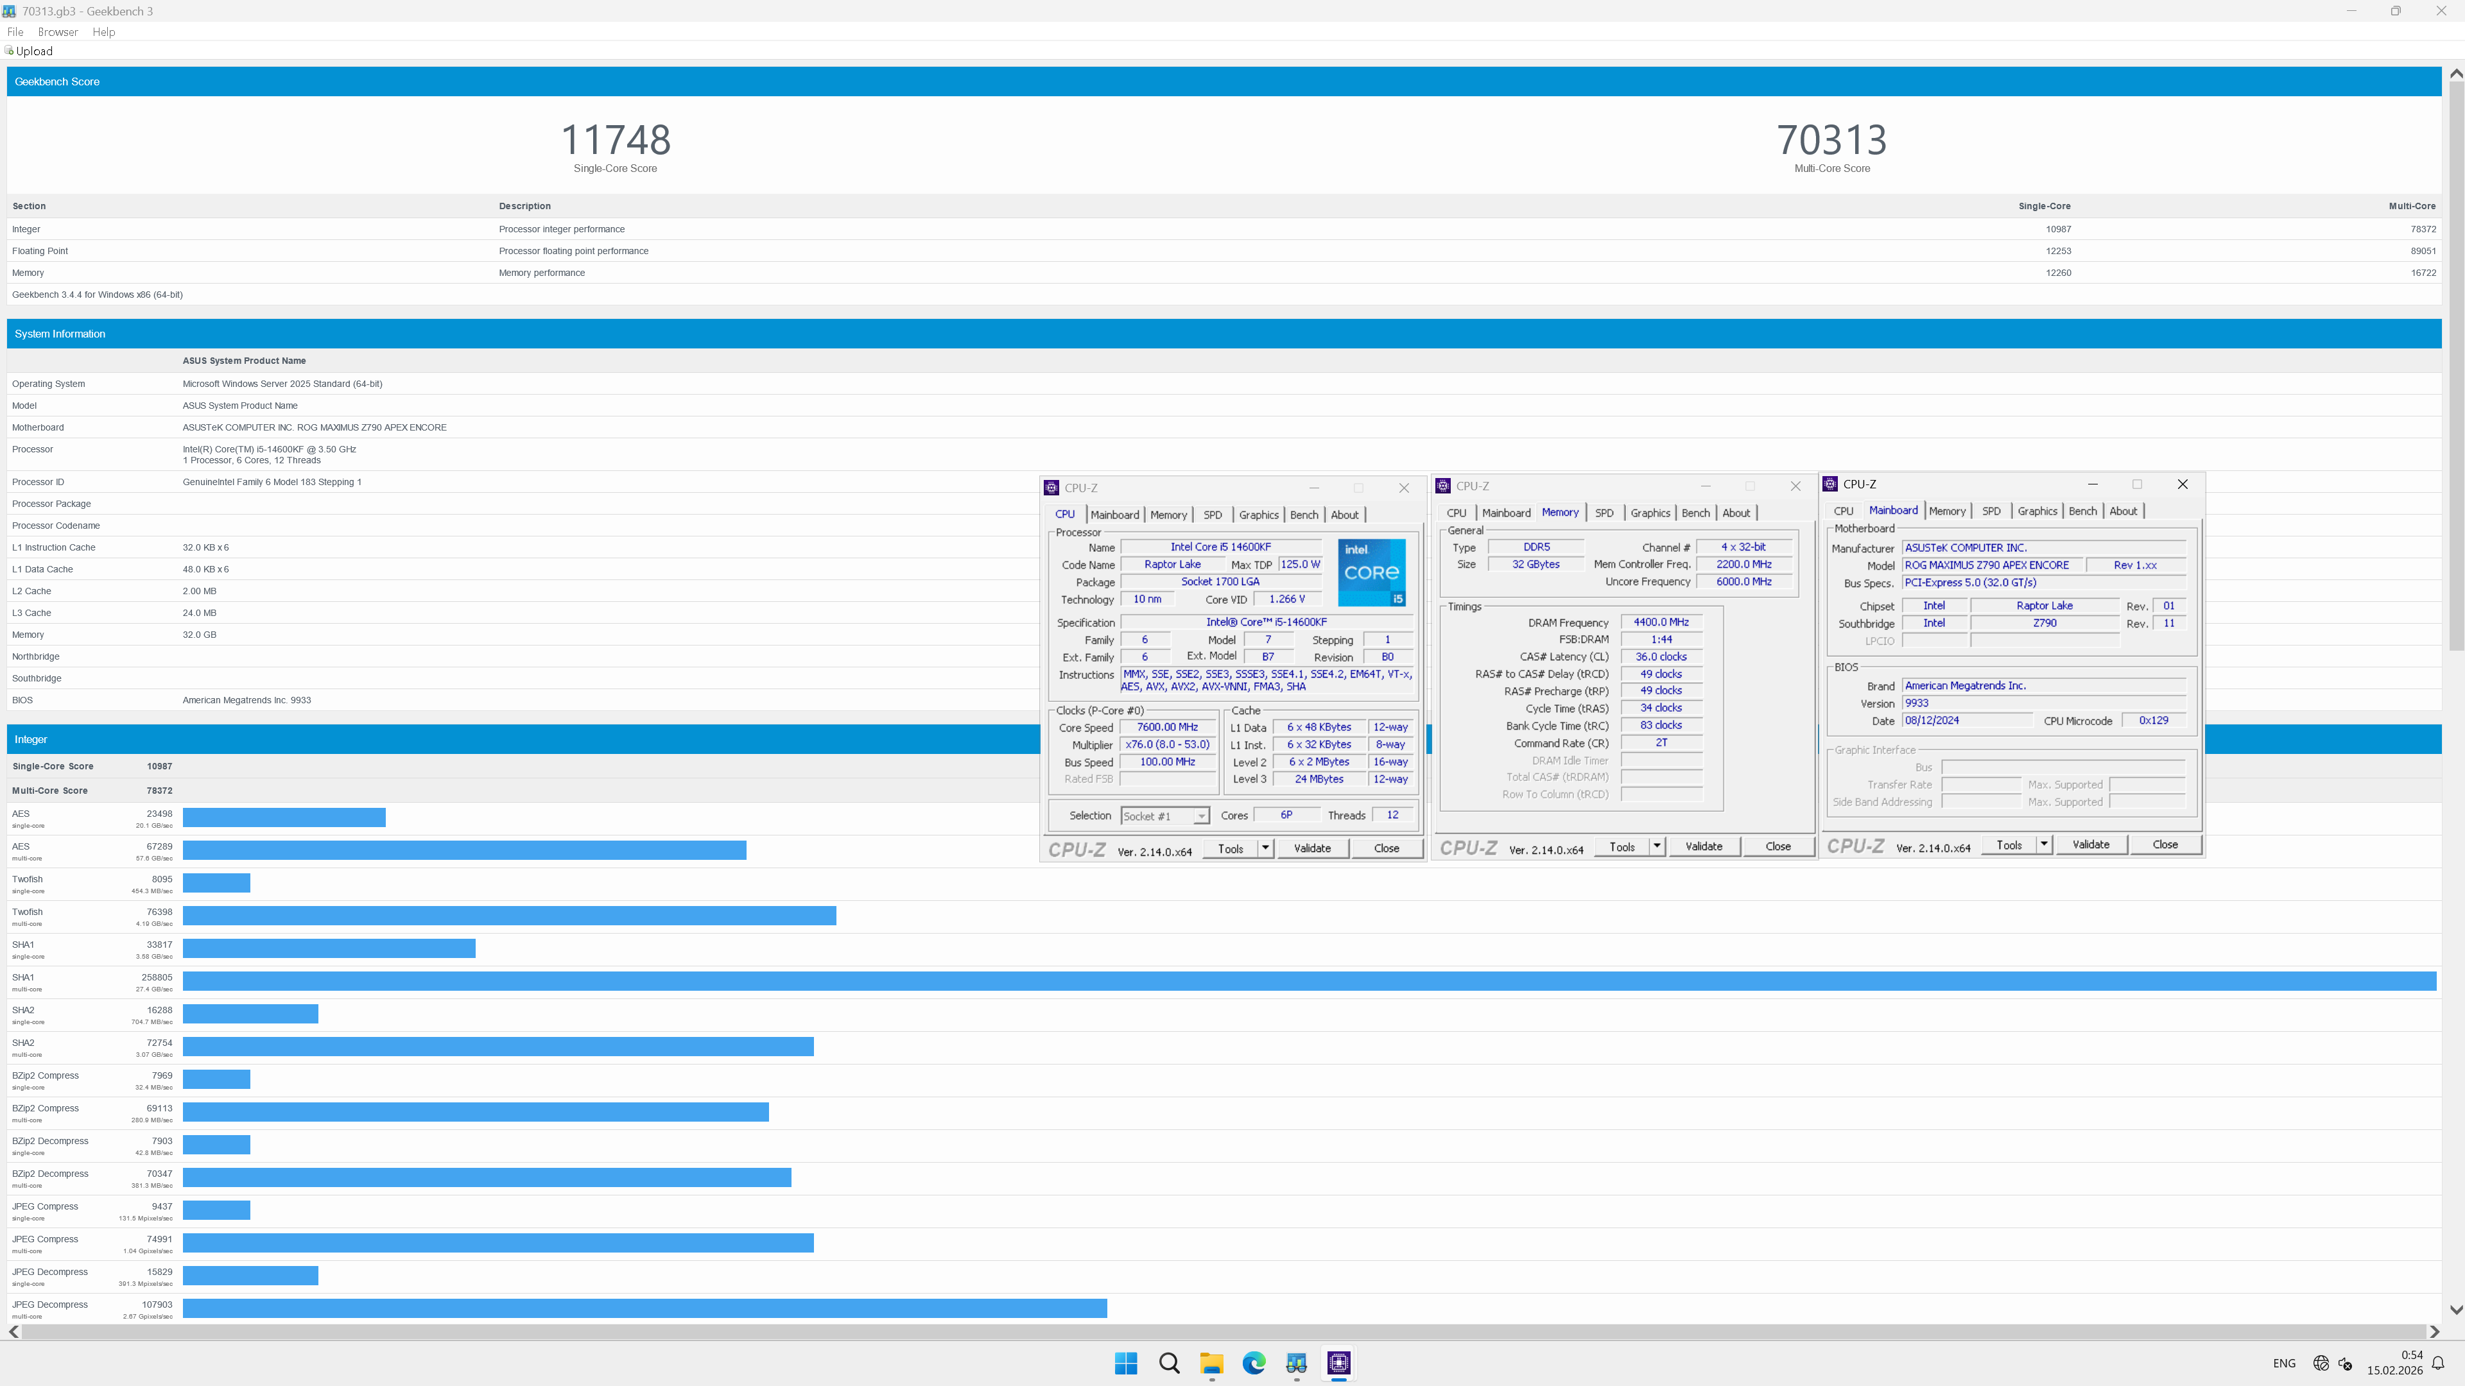Image resolution: width=2465 pixels, height=1386 pixels.
Task: Click Validate in CPU-Z Mainboard window
Action: pyautogui.click(x=2091, y=844)
